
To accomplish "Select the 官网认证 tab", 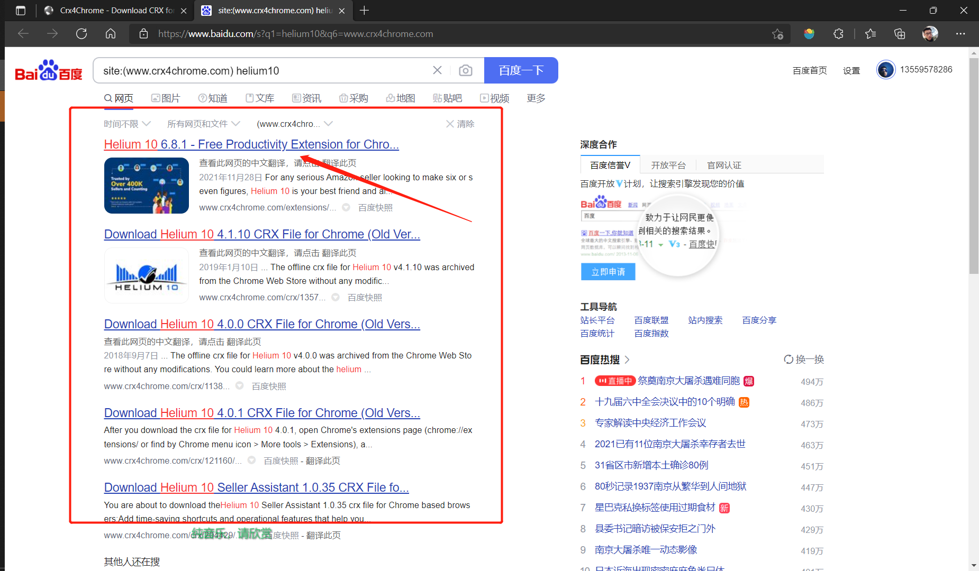I will (724, 165).
